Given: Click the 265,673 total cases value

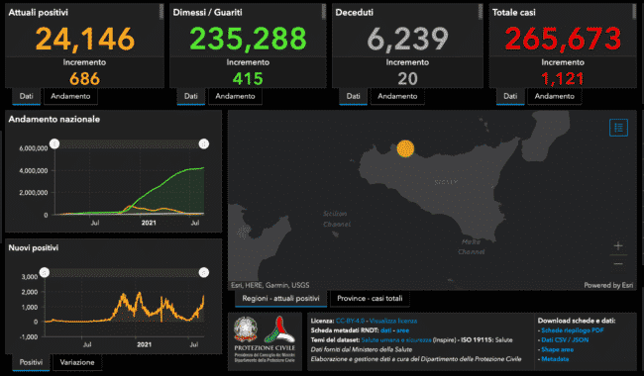Looking at the screenshot, I should (x=563, y=39).
